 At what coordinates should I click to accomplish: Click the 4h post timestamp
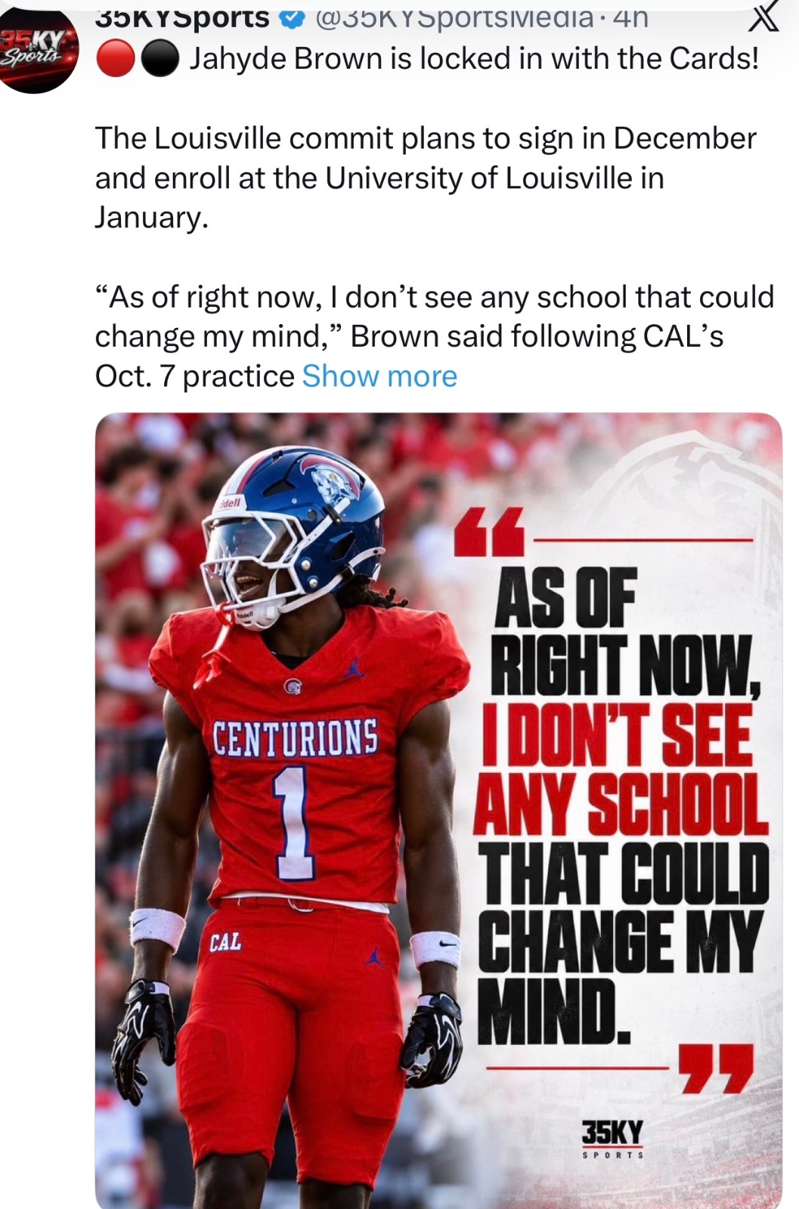(x=631, y=17)
